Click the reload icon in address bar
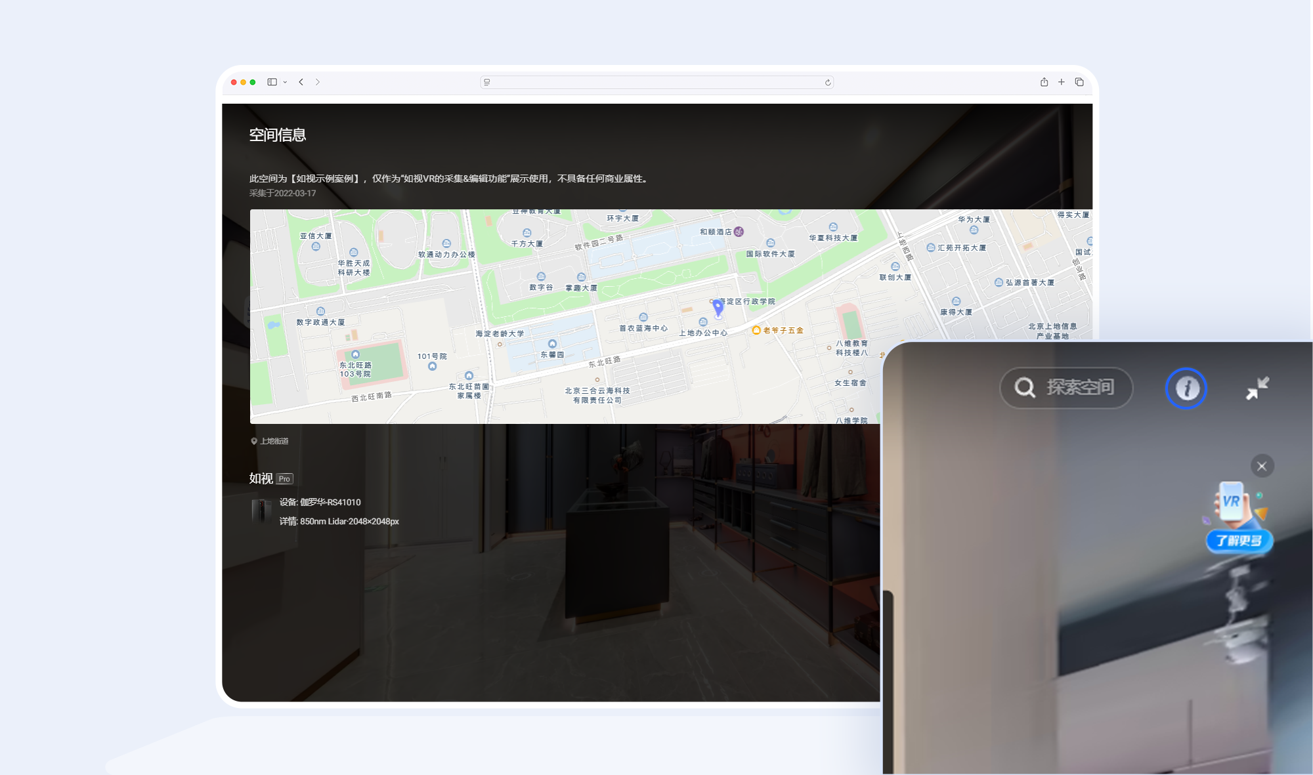The height and width of the screenshot is (775, 1313). point(828,82)
